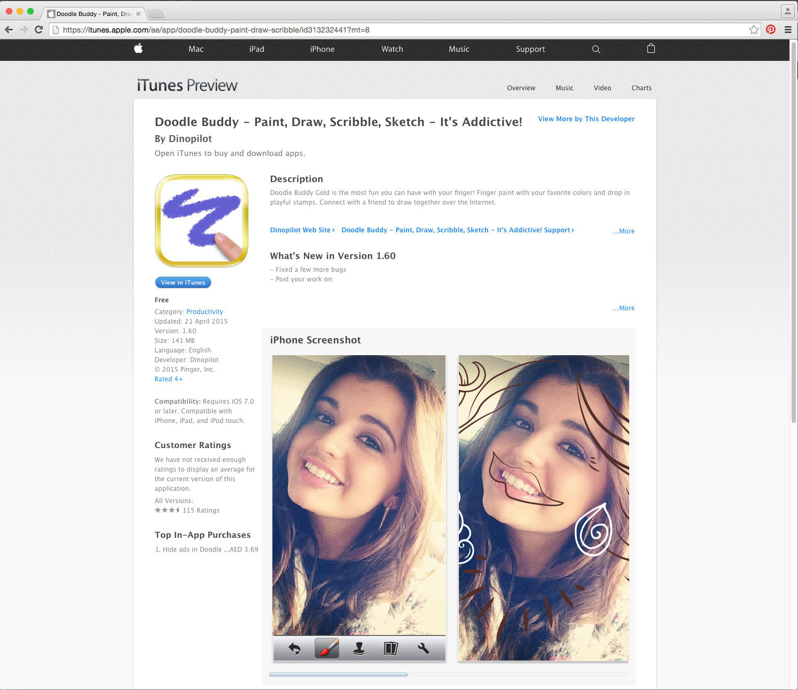798x690 pixels.
Task: Click the 'Hide ads in Doodle' purchase entry
Action: coord(206,550)
